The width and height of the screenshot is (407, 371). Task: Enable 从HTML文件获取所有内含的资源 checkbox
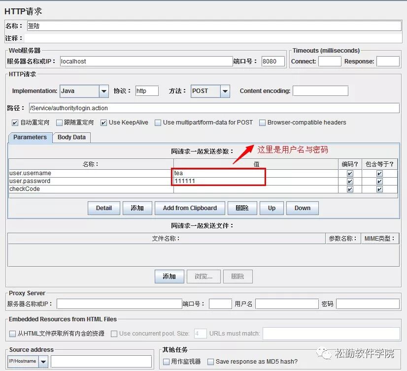coord(12,334)
